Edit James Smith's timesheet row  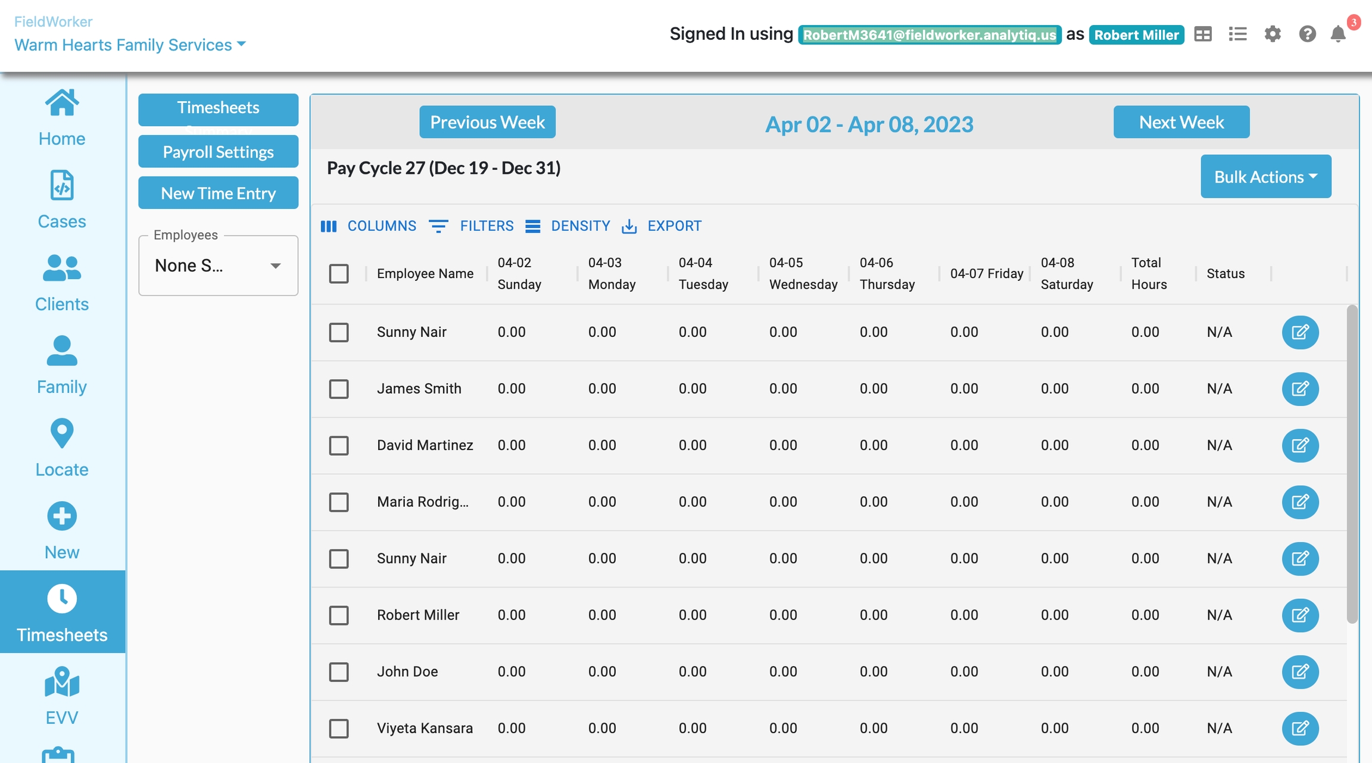1300,389
